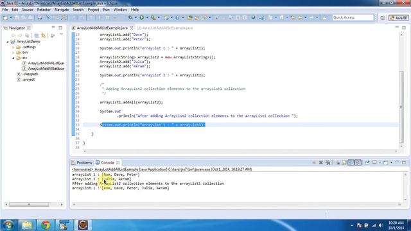
Task: Maximize the editor area
Action: pos(404,27)
